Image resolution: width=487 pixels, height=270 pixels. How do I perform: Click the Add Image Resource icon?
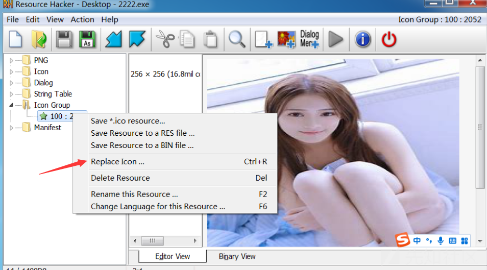[286, 39]
